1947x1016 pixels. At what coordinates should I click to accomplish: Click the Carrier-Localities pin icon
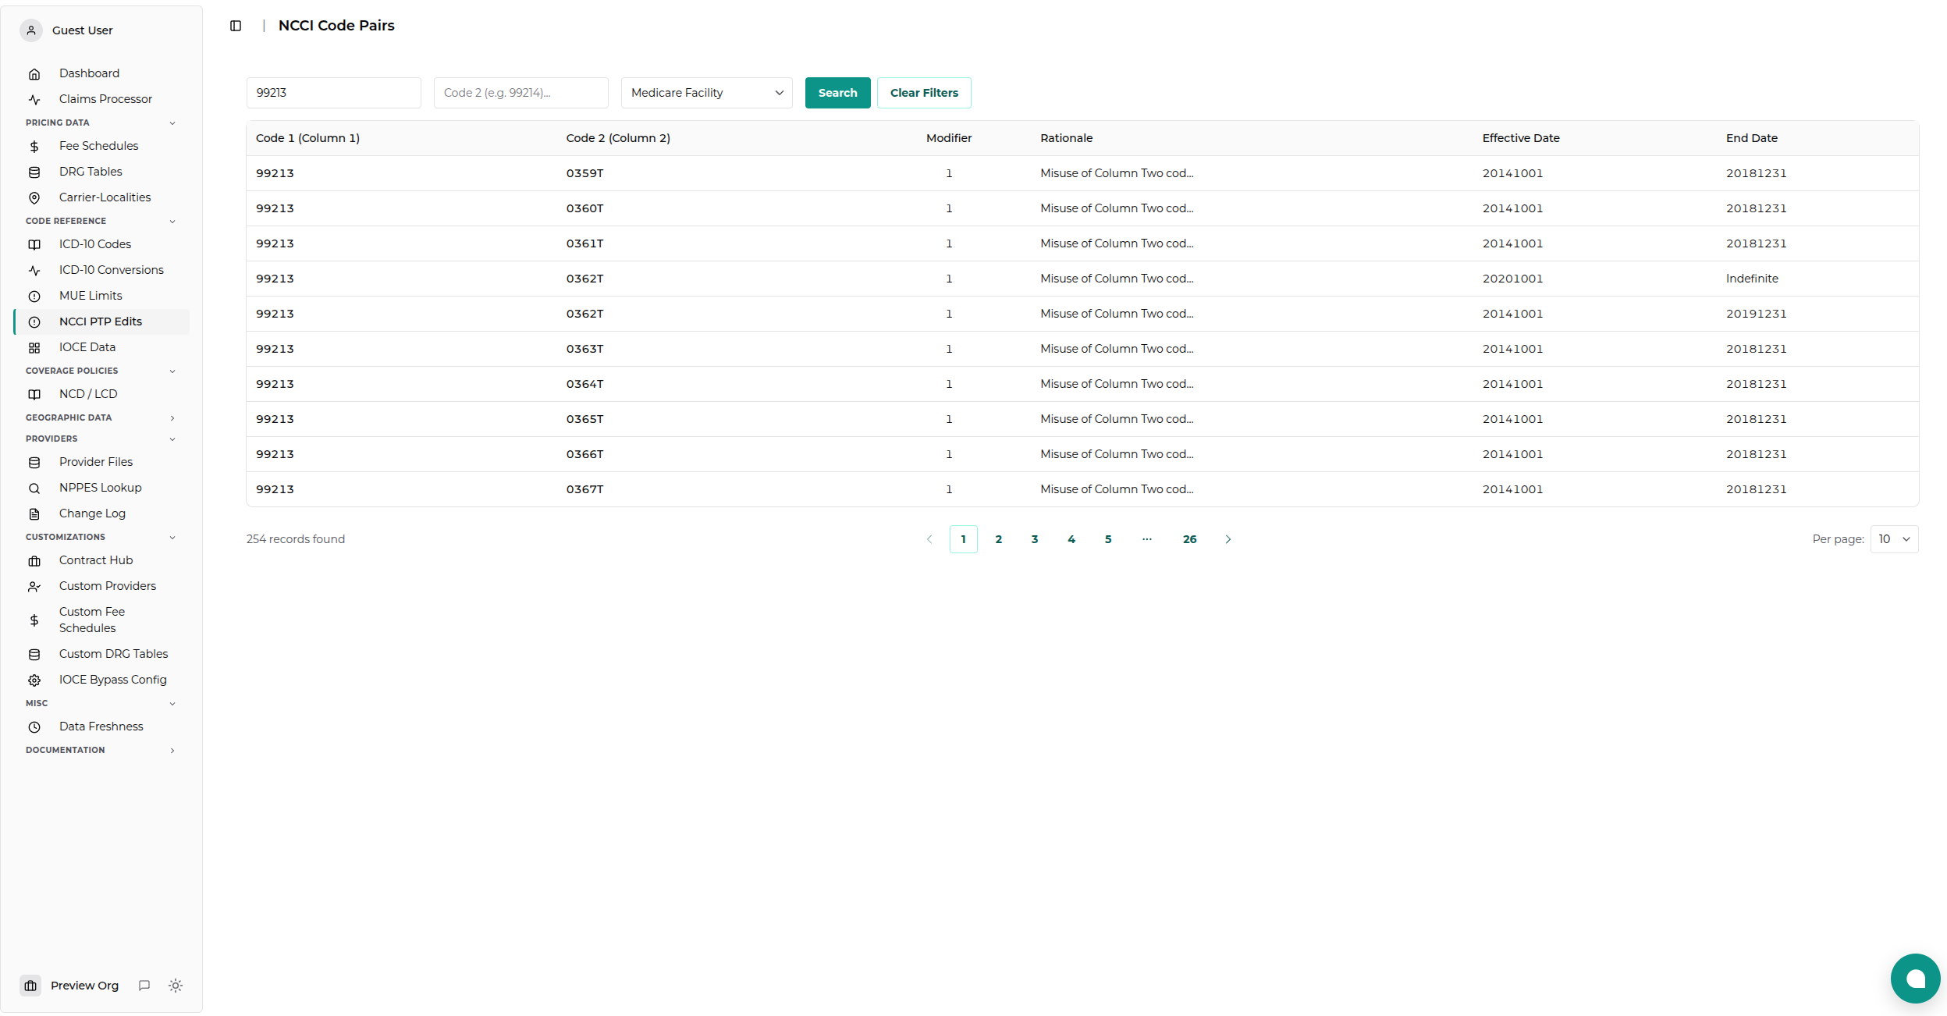[34, 198]
